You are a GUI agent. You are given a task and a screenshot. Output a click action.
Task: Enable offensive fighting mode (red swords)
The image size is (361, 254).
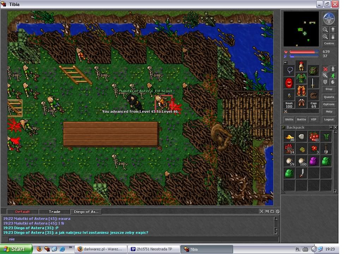325,69
